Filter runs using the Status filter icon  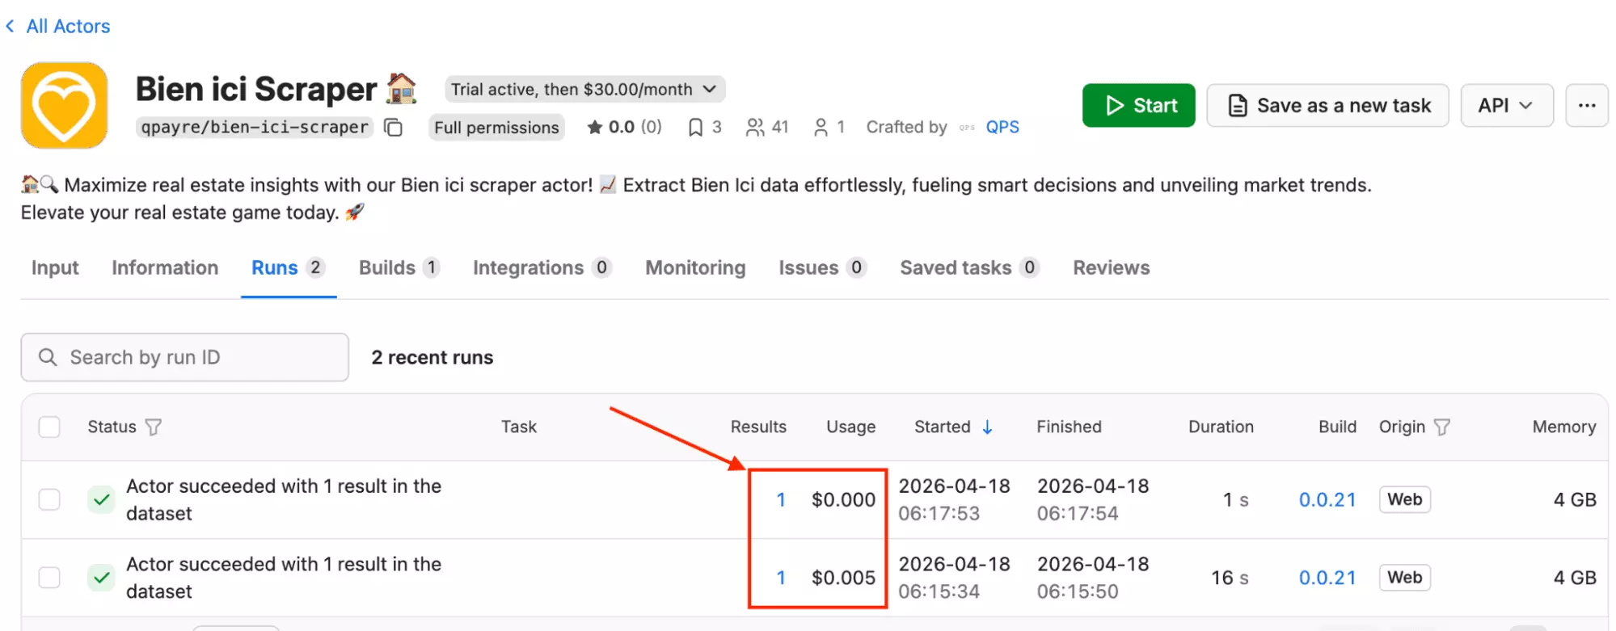pos(153,427)
